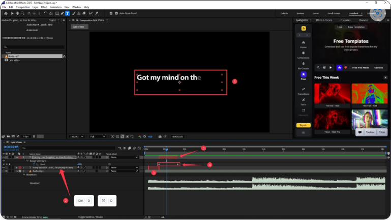Select the Brush tool
This screenshot has height=220, width=391.
(74, 13)
